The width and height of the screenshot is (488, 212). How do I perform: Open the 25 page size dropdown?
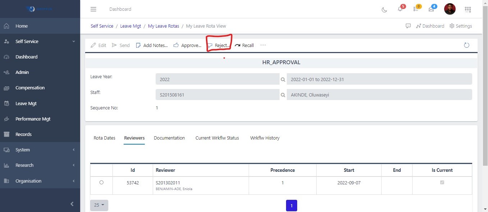tap(99, 205)
